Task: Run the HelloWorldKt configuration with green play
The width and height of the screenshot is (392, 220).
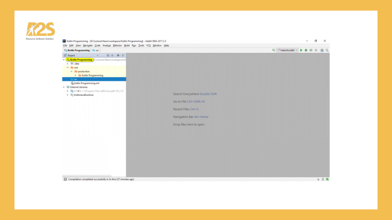Action: (301, 50)
